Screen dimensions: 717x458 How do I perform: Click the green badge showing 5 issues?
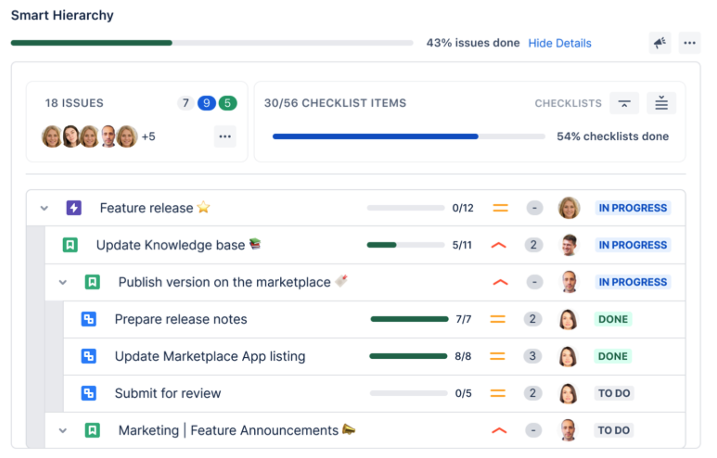pos(228,103)
